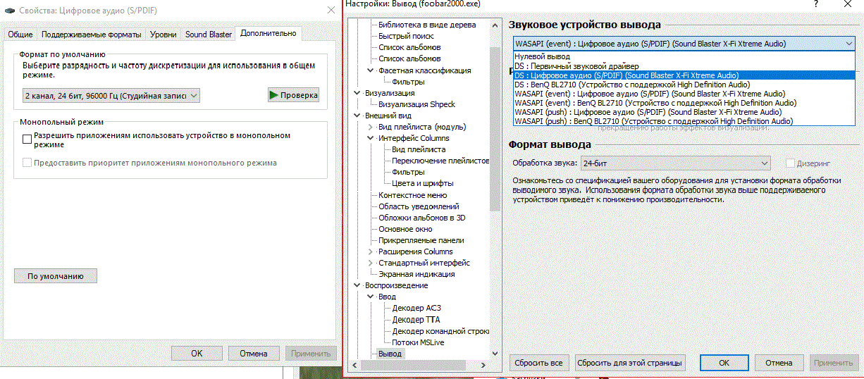864x379 pixels.
Task: Open the help question mark in foobar2000 settings
Action: pos(817,4)
